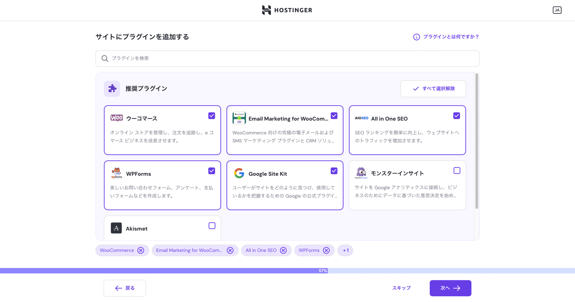The image size is (575, 302).
Task: Remove the Email Marketing for WooCom... chip via X
Action: point(230,251)
